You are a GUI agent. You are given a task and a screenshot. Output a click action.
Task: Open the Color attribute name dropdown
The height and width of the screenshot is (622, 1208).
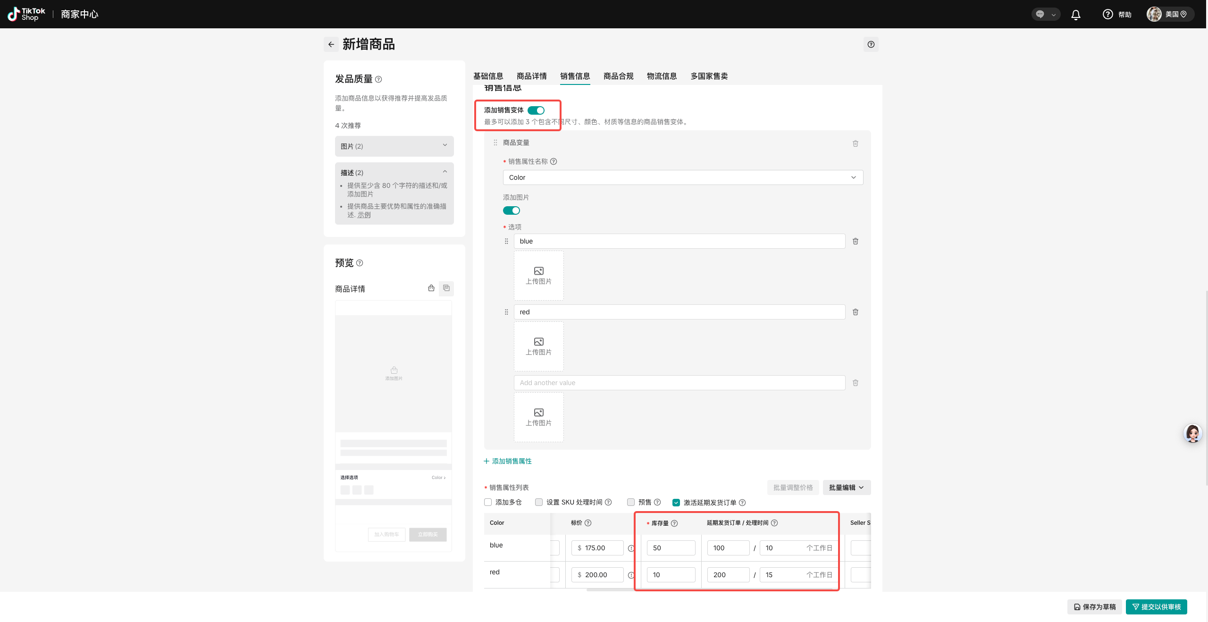coord(682,177)
